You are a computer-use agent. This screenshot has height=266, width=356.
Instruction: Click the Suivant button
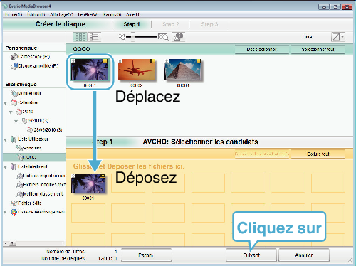click(251, 255)
